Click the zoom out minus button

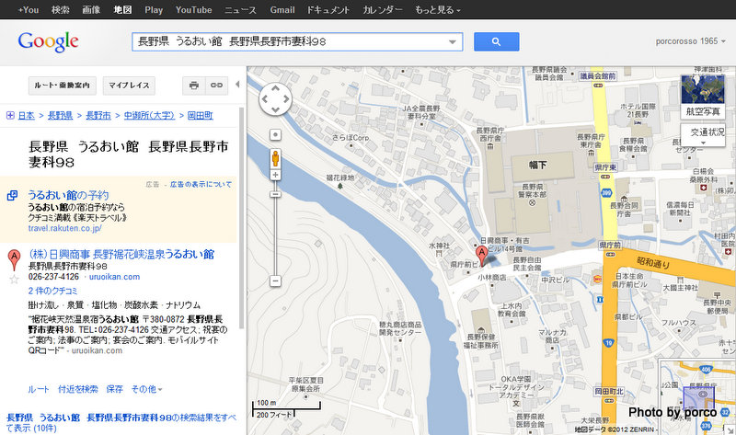tap(275, 281)
